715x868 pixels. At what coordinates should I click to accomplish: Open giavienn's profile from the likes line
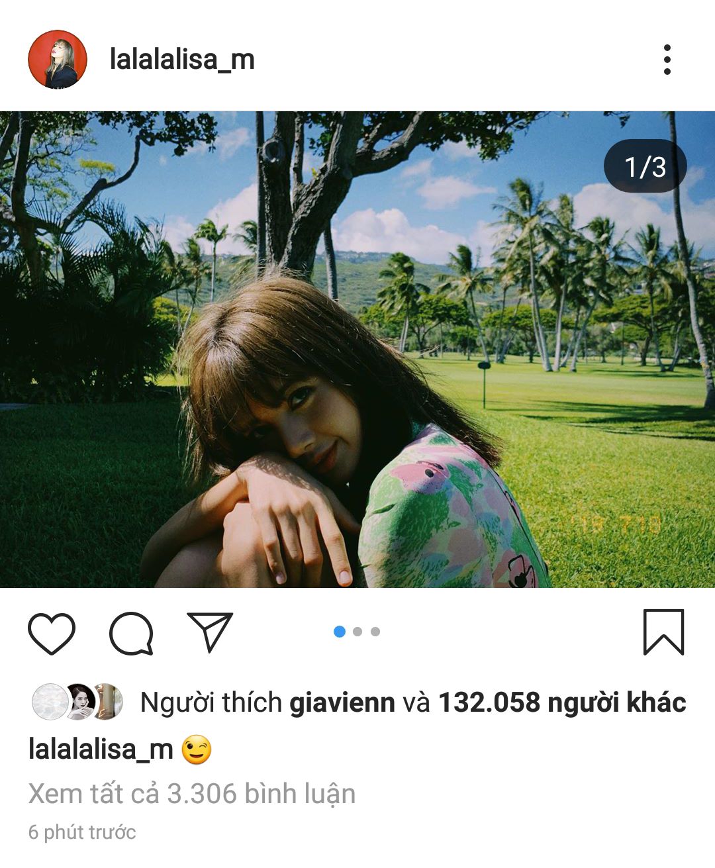click(x=342, y=702)
